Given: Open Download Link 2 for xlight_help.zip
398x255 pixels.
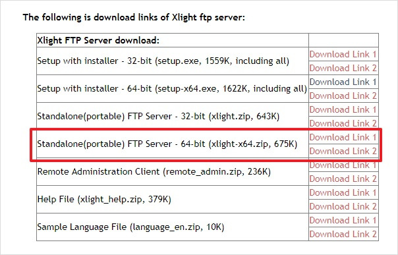Looking at the screenshot, I should click(x=343, y=206).
